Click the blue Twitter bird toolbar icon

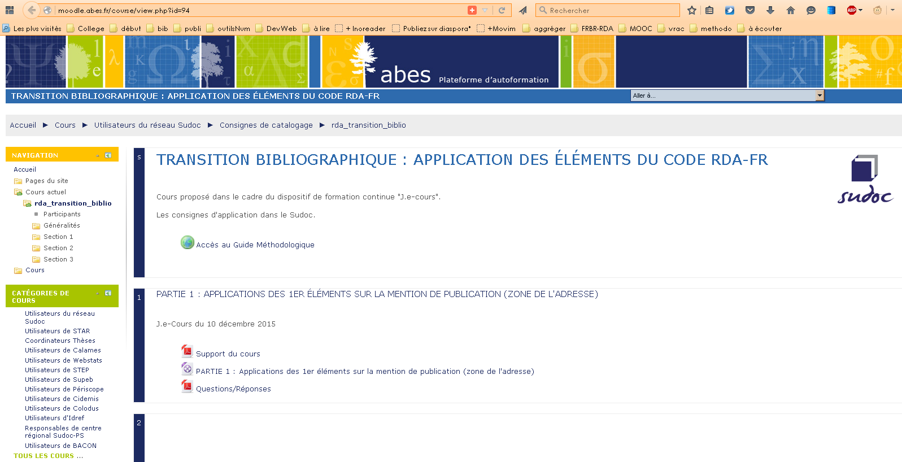tap(730, 10)
